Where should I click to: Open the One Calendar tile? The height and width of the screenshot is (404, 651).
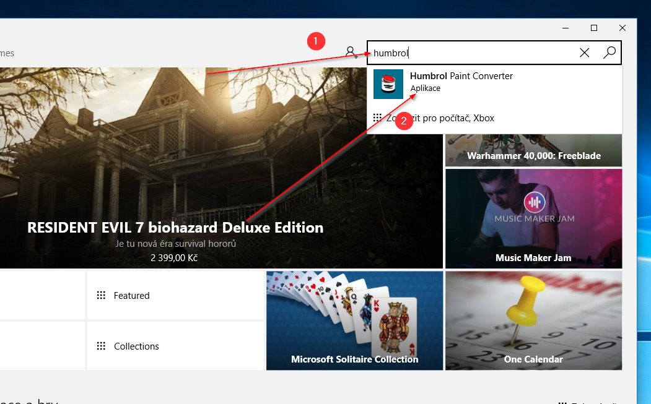click(x=533, y=320)
